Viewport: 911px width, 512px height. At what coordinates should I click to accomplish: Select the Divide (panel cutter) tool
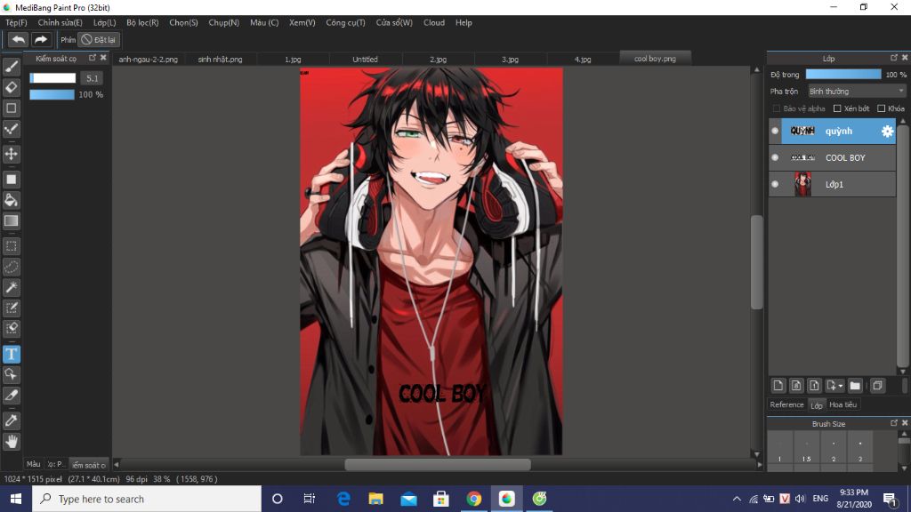pos(11,396)
